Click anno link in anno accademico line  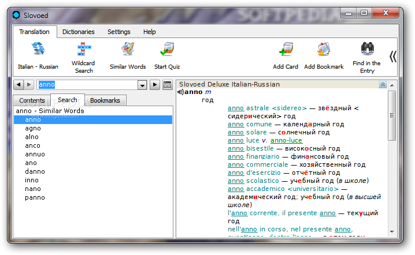pos(236,189)
